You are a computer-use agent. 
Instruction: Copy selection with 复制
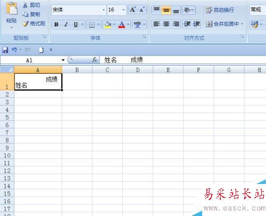click(x=31, y=14)
